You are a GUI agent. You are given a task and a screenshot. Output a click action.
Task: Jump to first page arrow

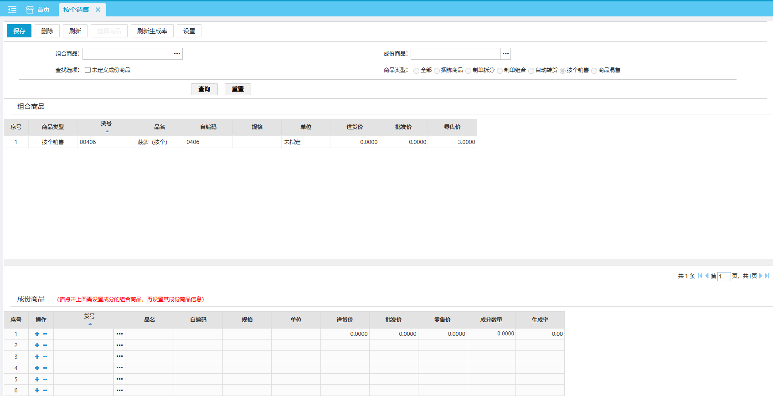click(700, 276)
